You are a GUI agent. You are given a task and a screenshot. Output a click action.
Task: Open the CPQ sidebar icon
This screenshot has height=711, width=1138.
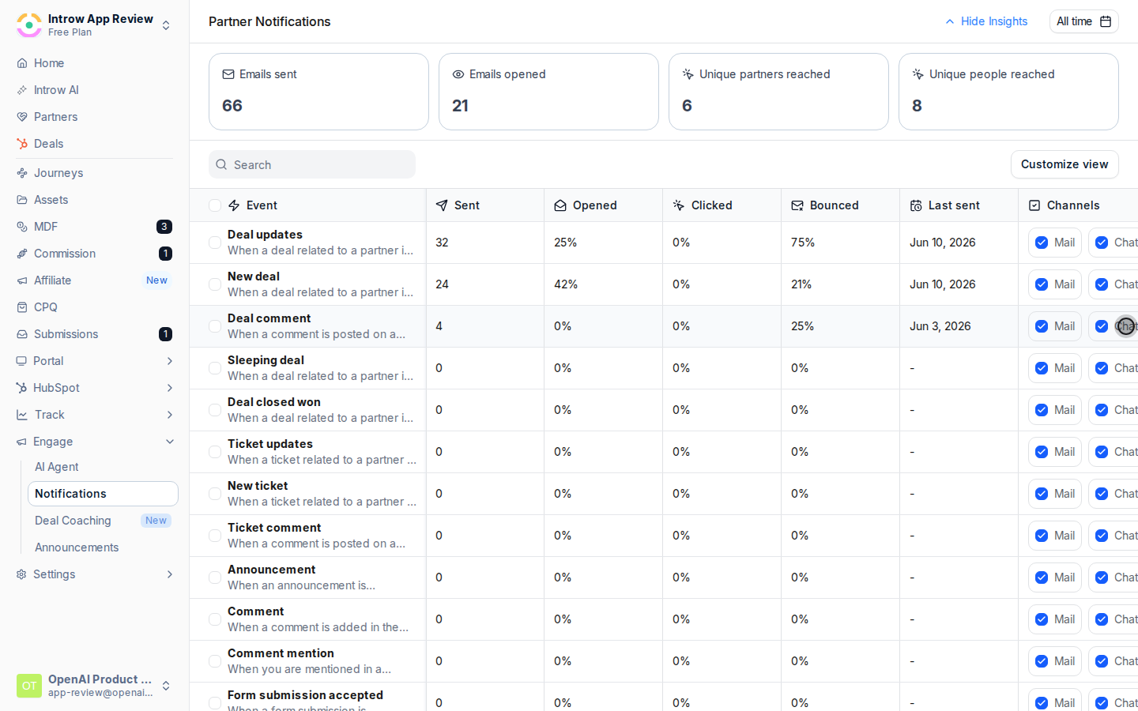pyautogui.click(x=22, y=307)
